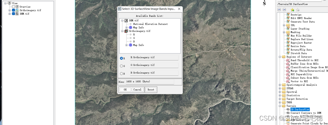Viewport: 328px width, 125px height.
Task: Click the 3D SurfaceView tool icon
Action: pos(288,109)
